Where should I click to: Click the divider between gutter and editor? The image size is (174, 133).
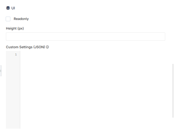[x=20, y=90]
